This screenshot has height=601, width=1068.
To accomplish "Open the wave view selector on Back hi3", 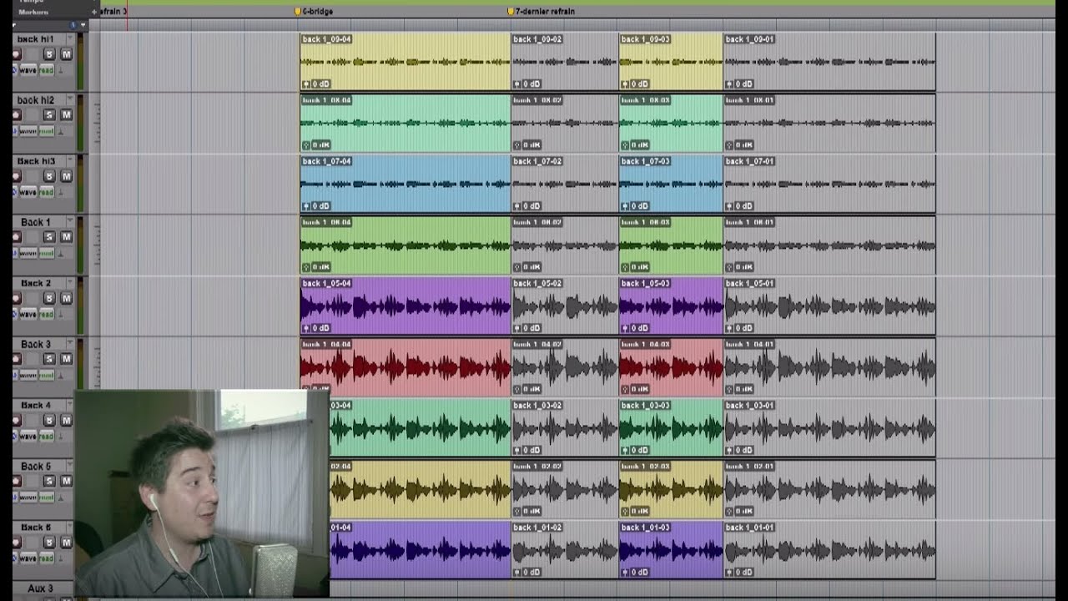I will (x=27, y=192).
